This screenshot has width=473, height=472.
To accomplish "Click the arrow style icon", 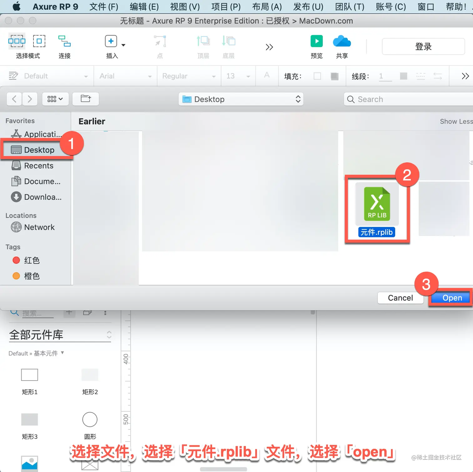I will pyautogui.click(x=438, y=76).
